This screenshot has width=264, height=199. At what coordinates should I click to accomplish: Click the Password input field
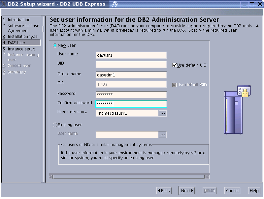(131, 95)
